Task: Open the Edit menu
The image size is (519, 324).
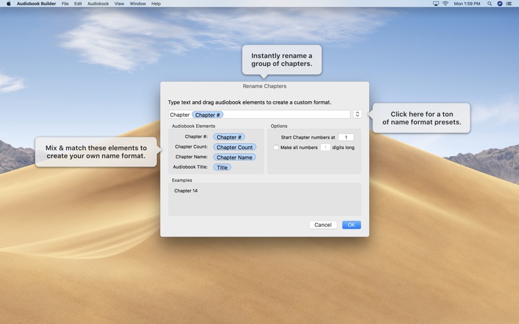Action: click(78, 4)
